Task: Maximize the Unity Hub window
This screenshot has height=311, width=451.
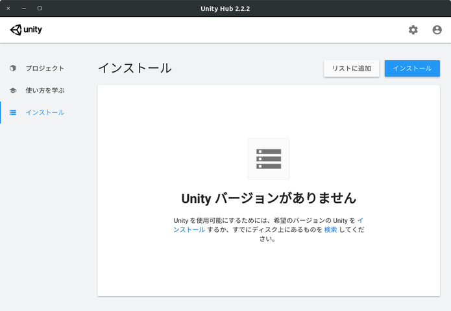Action: tap(40, 8)
